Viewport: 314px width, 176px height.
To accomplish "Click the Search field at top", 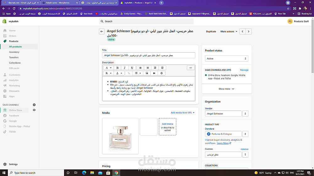I will click(146, 21).
